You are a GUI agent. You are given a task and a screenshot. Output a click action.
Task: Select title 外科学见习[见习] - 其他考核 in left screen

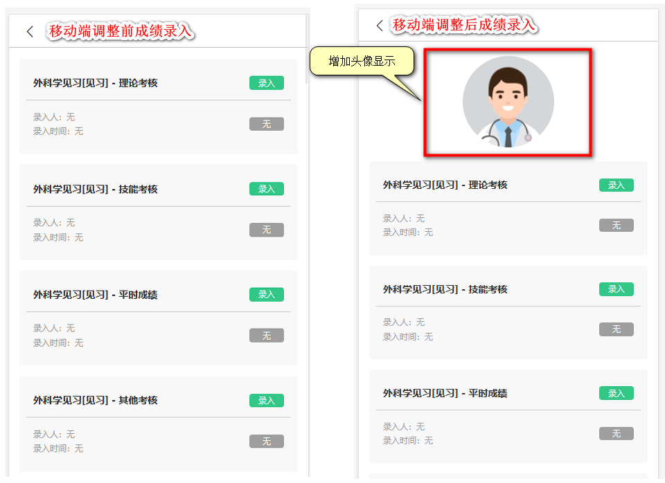(96, 401)
